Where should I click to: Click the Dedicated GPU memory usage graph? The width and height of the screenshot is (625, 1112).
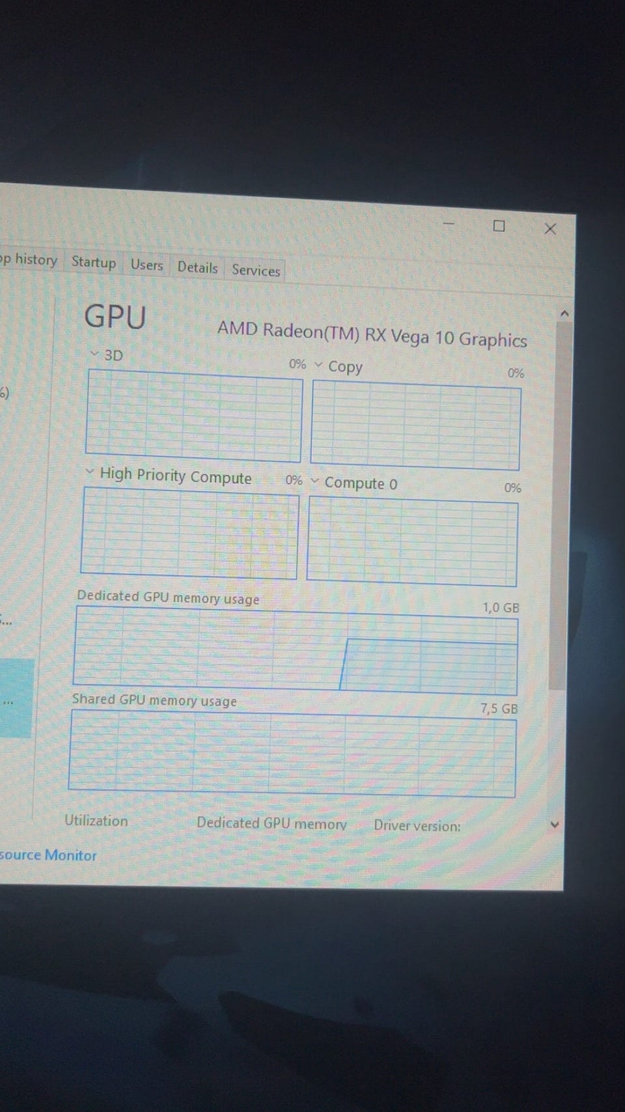[x=296, y=651]
